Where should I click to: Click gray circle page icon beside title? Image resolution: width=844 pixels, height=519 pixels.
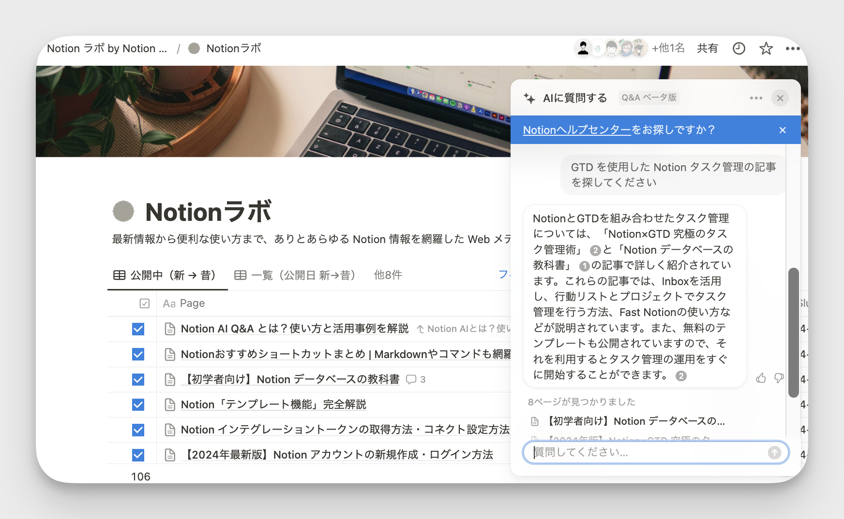point(123,211)
